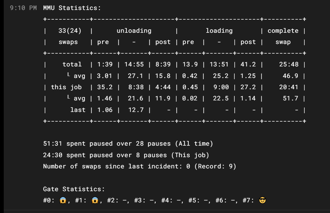Click the "unloading" column header

pos(134,31)
